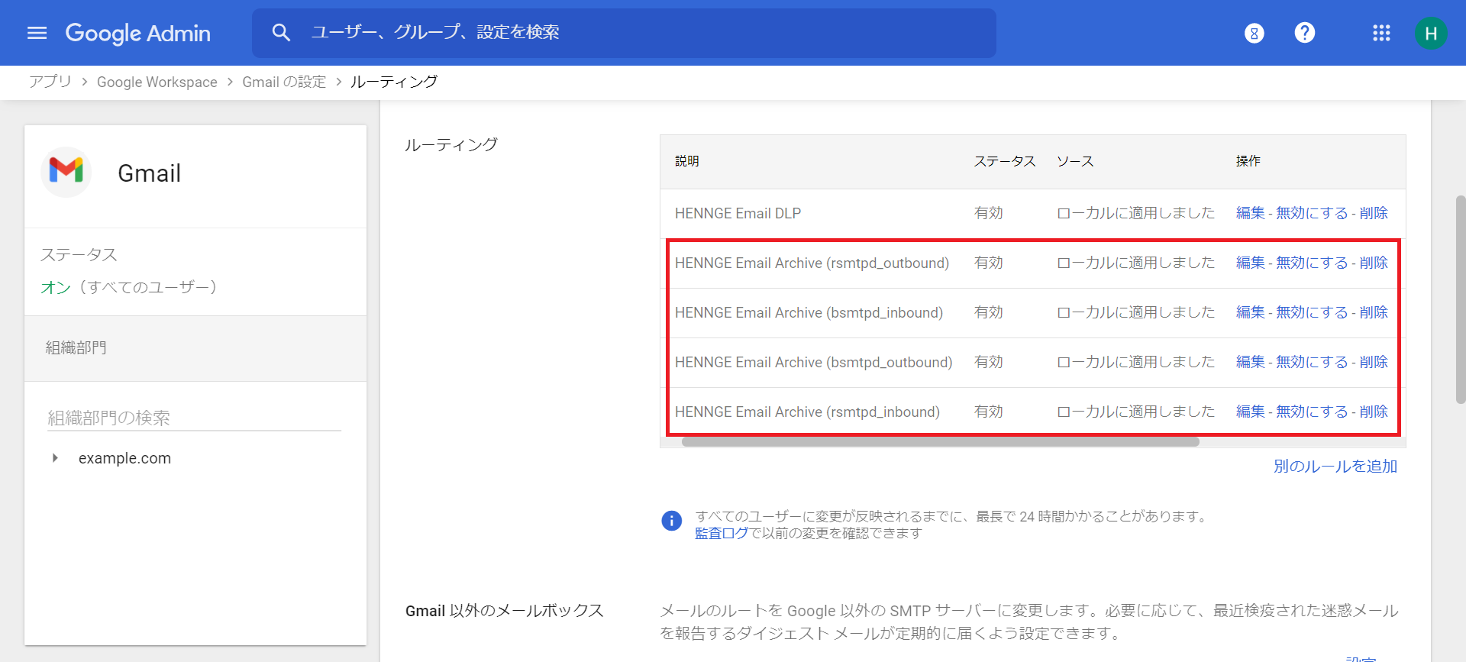Select HENNGE Email Archive (bsmtpd_inbound) text
This screenshot has height=662, width=1466.
coord(809,312)
